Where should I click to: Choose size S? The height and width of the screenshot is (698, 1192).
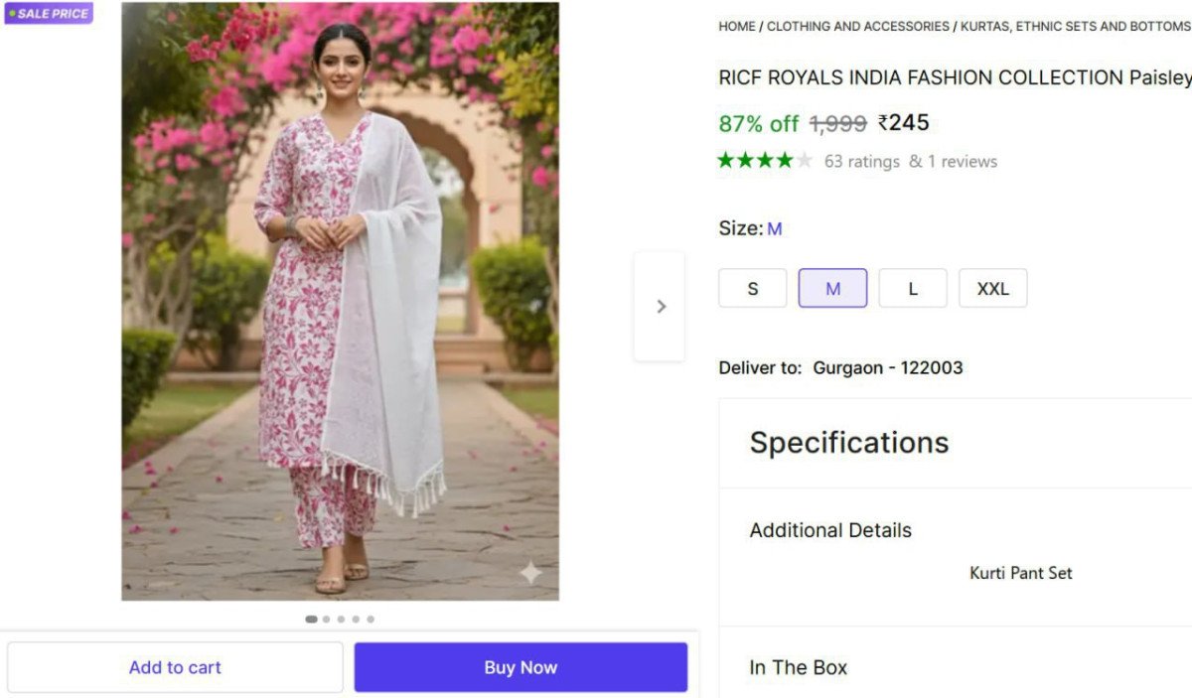(x=752, y=289)
